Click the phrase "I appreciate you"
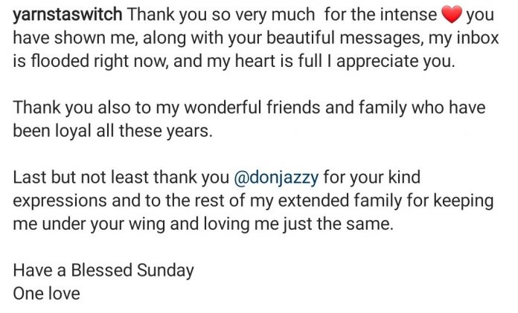518x313 pixels. point(393,61)
